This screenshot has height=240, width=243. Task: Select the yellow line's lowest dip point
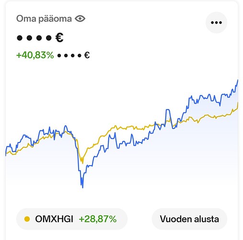click(82, 163)
